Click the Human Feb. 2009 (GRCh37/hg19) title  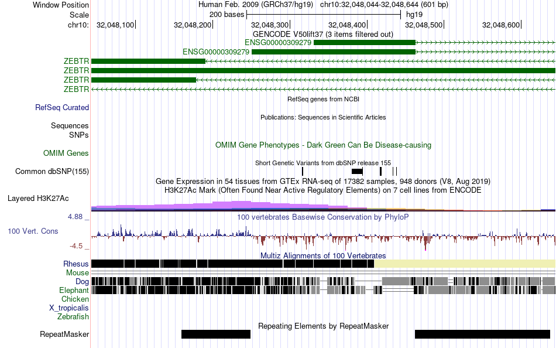(x=256, y=5)
